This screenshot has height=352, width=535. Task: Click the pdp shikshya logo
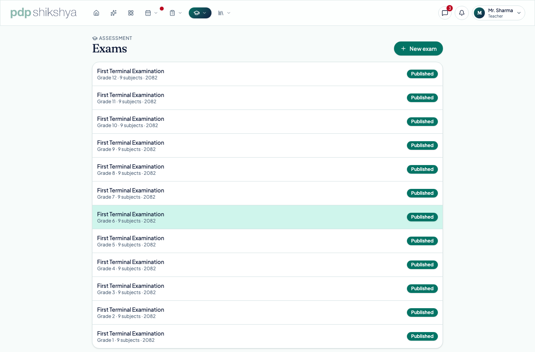tap(43, 13)
